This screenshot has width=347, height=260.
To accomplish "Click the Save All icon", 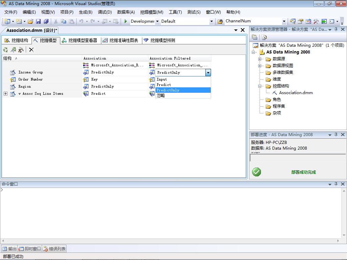I will (46, 21).
